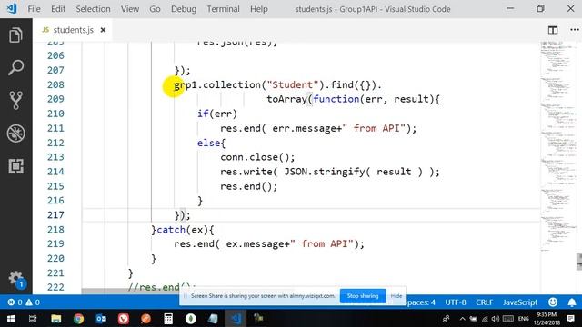
Task: Click the catch(ex) keyword line
Action: [x=182, y=230]
